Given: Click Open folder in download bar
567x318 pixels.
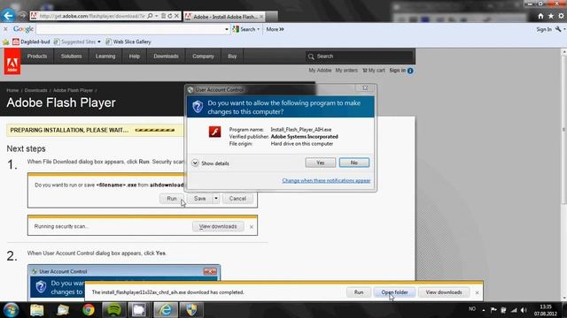Looking at the screenshot, I should pyautogui.click(x=394, y=292).
